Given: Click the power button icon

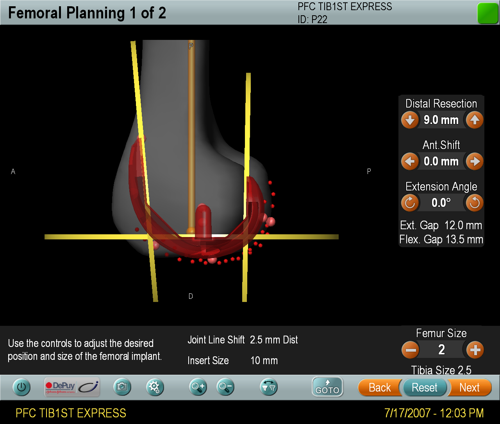Looking at the screenshot, I should coord(21,388).
